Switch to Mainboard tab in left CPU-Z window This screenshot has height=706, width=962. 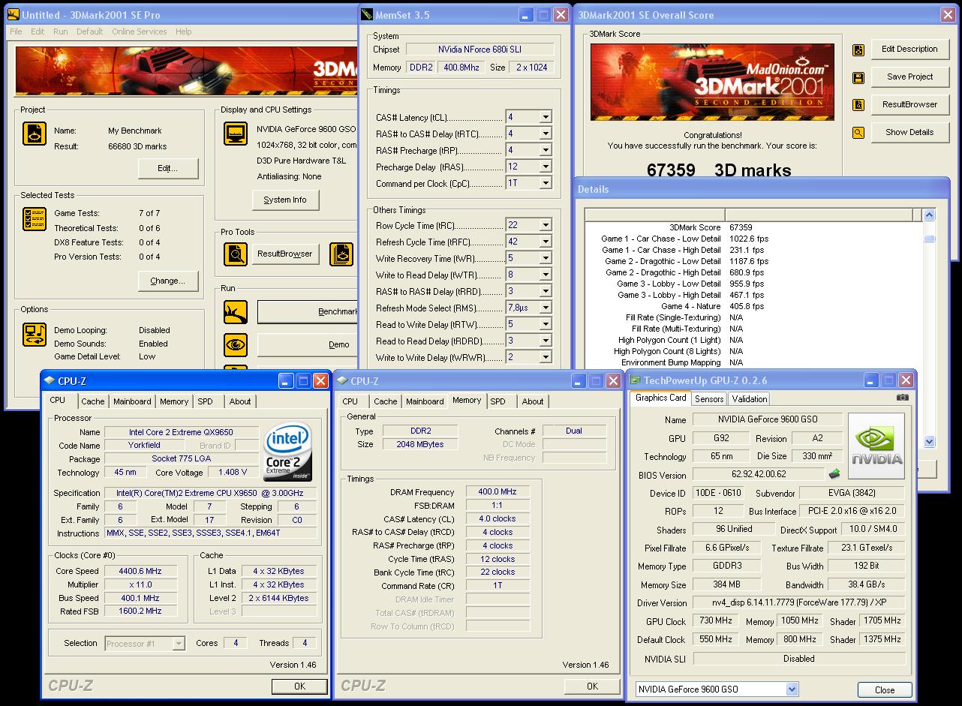[x=132, y=401]
